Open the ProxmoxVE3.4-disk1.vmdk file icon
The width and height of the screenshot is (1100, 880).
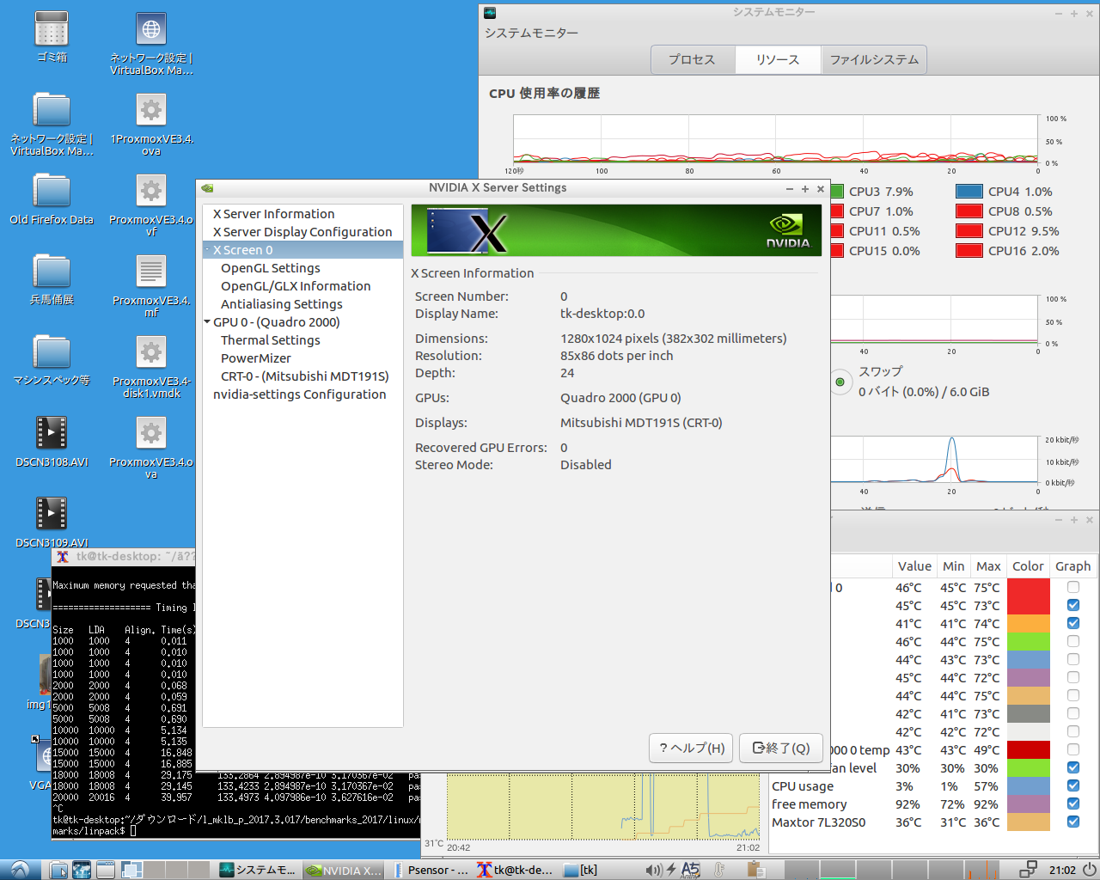point(151,353)
